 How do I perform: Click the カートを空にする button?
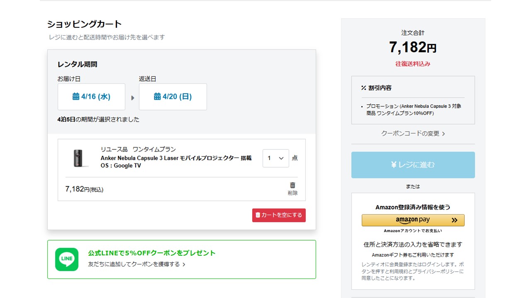[x=279, y=215]
